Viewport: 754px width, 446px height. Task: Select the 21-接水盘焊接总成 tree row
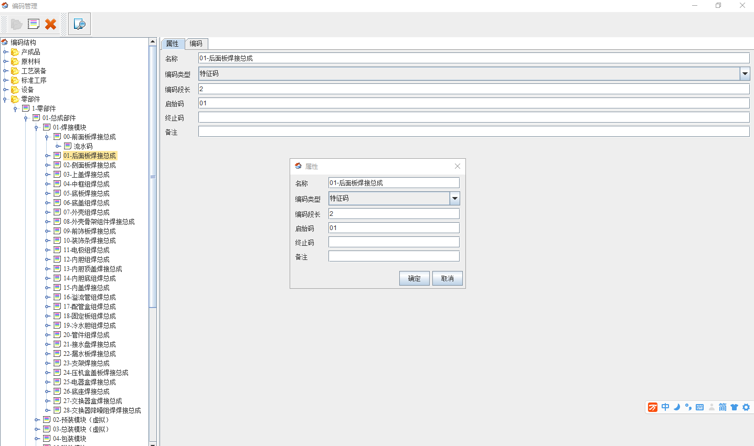[x=90, y=344]
